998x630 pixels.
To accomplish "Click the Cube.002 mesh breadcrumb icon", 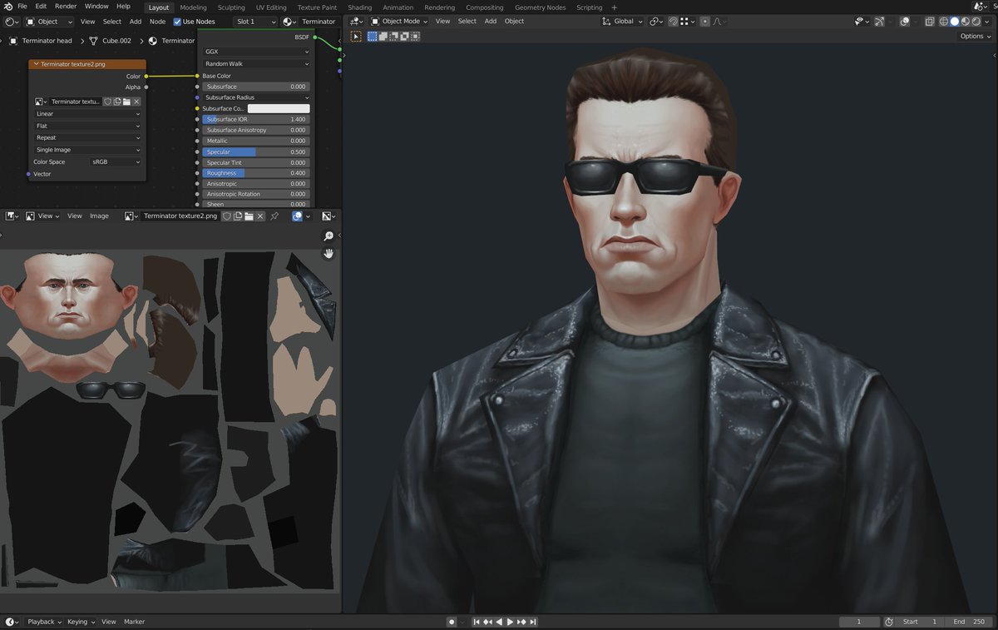I will [x=94, y=40].
